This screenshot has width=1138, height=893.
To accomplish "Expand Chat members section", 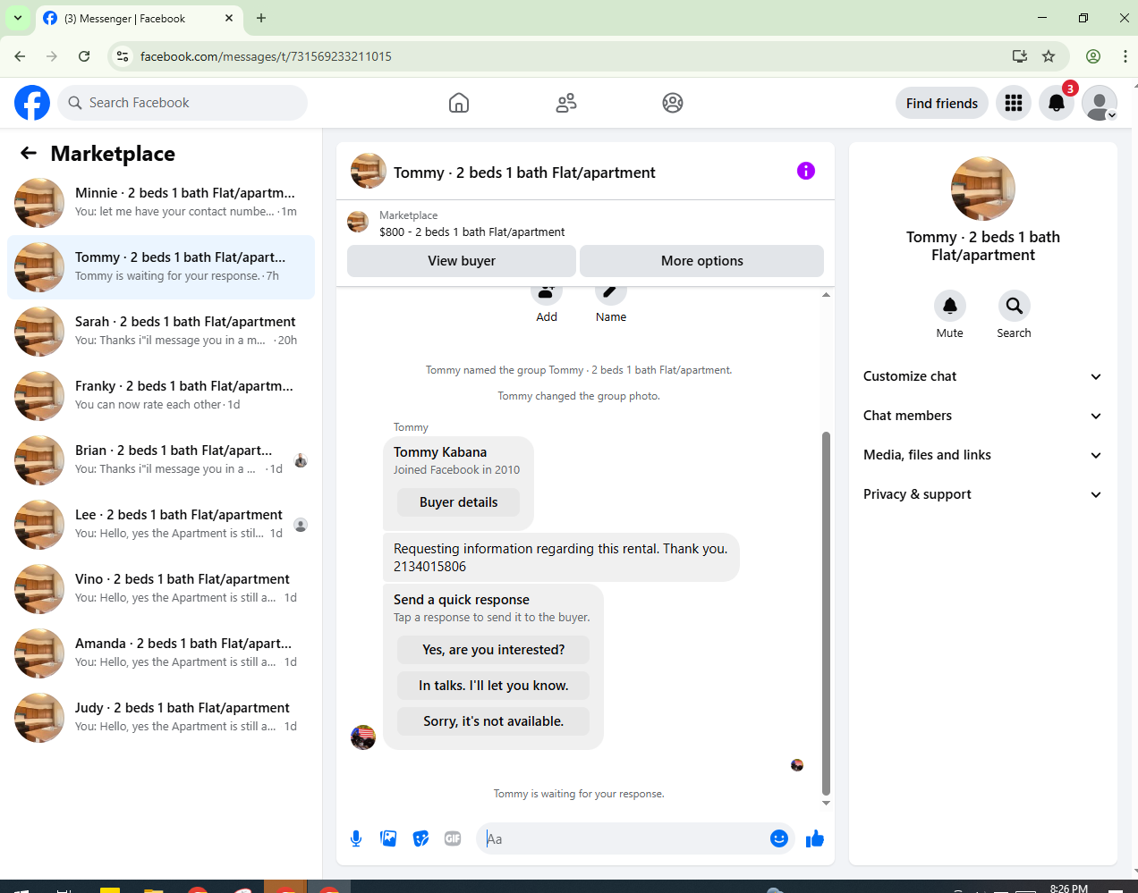I will click(982, 416).
